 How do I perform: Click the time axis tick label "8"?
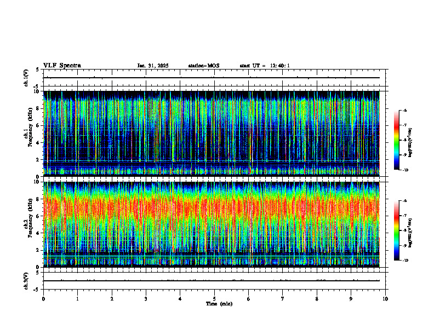click(x=317, y=299)
